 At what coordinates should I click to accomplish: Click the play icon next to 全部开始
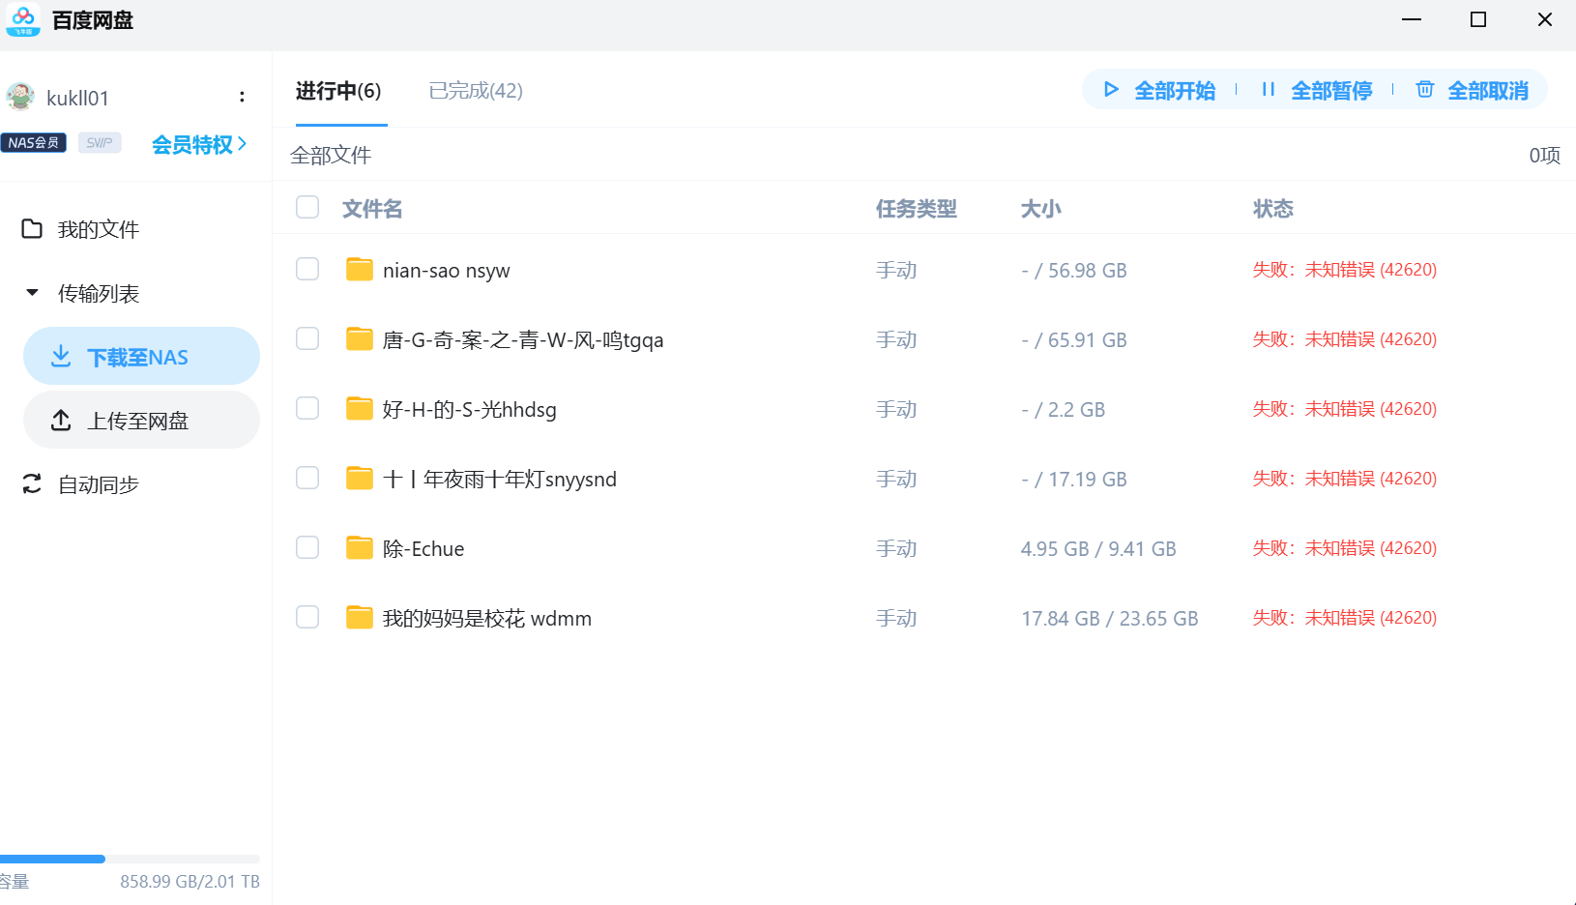pos(1110,90)
